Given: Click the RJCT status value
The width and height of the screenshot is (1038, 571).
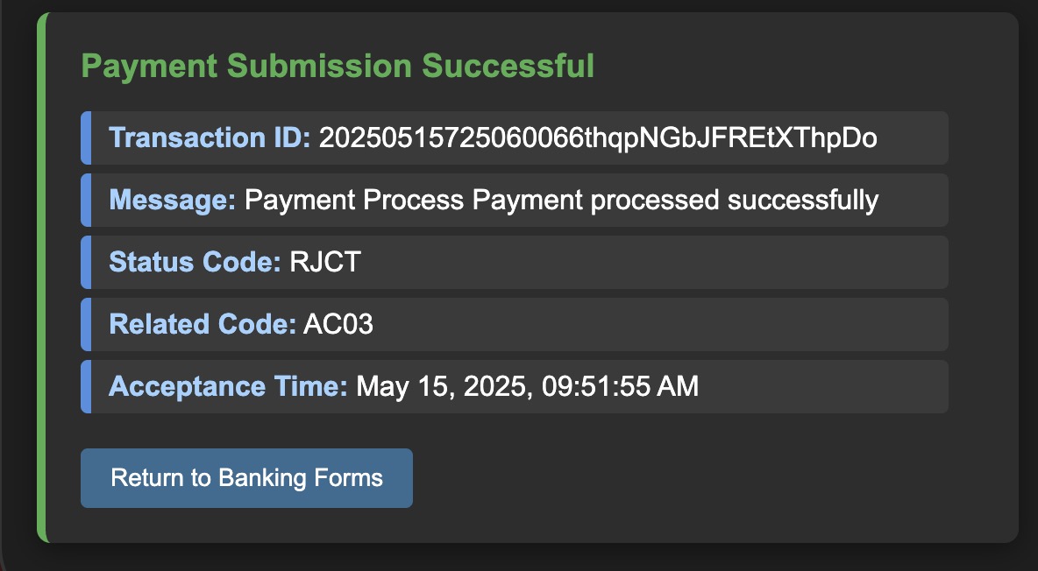Looking at the screenshot, I should pos(323,262).
